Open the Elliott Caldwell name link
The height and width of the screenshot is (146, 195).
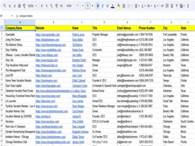[x=79, y=81]
